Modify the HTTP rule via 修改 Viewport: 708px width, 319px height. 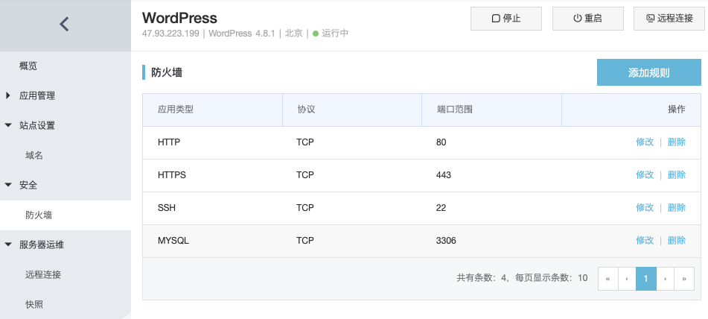tap(645, 142)
